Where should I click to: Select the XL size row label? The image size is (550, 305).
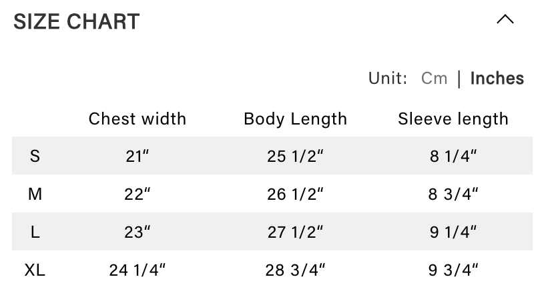(x=35, y=270)
